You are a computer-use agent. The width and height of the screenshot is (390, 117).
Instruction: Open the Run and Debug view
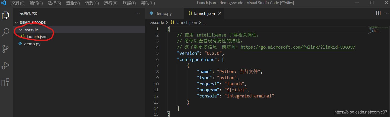(5, 66)
